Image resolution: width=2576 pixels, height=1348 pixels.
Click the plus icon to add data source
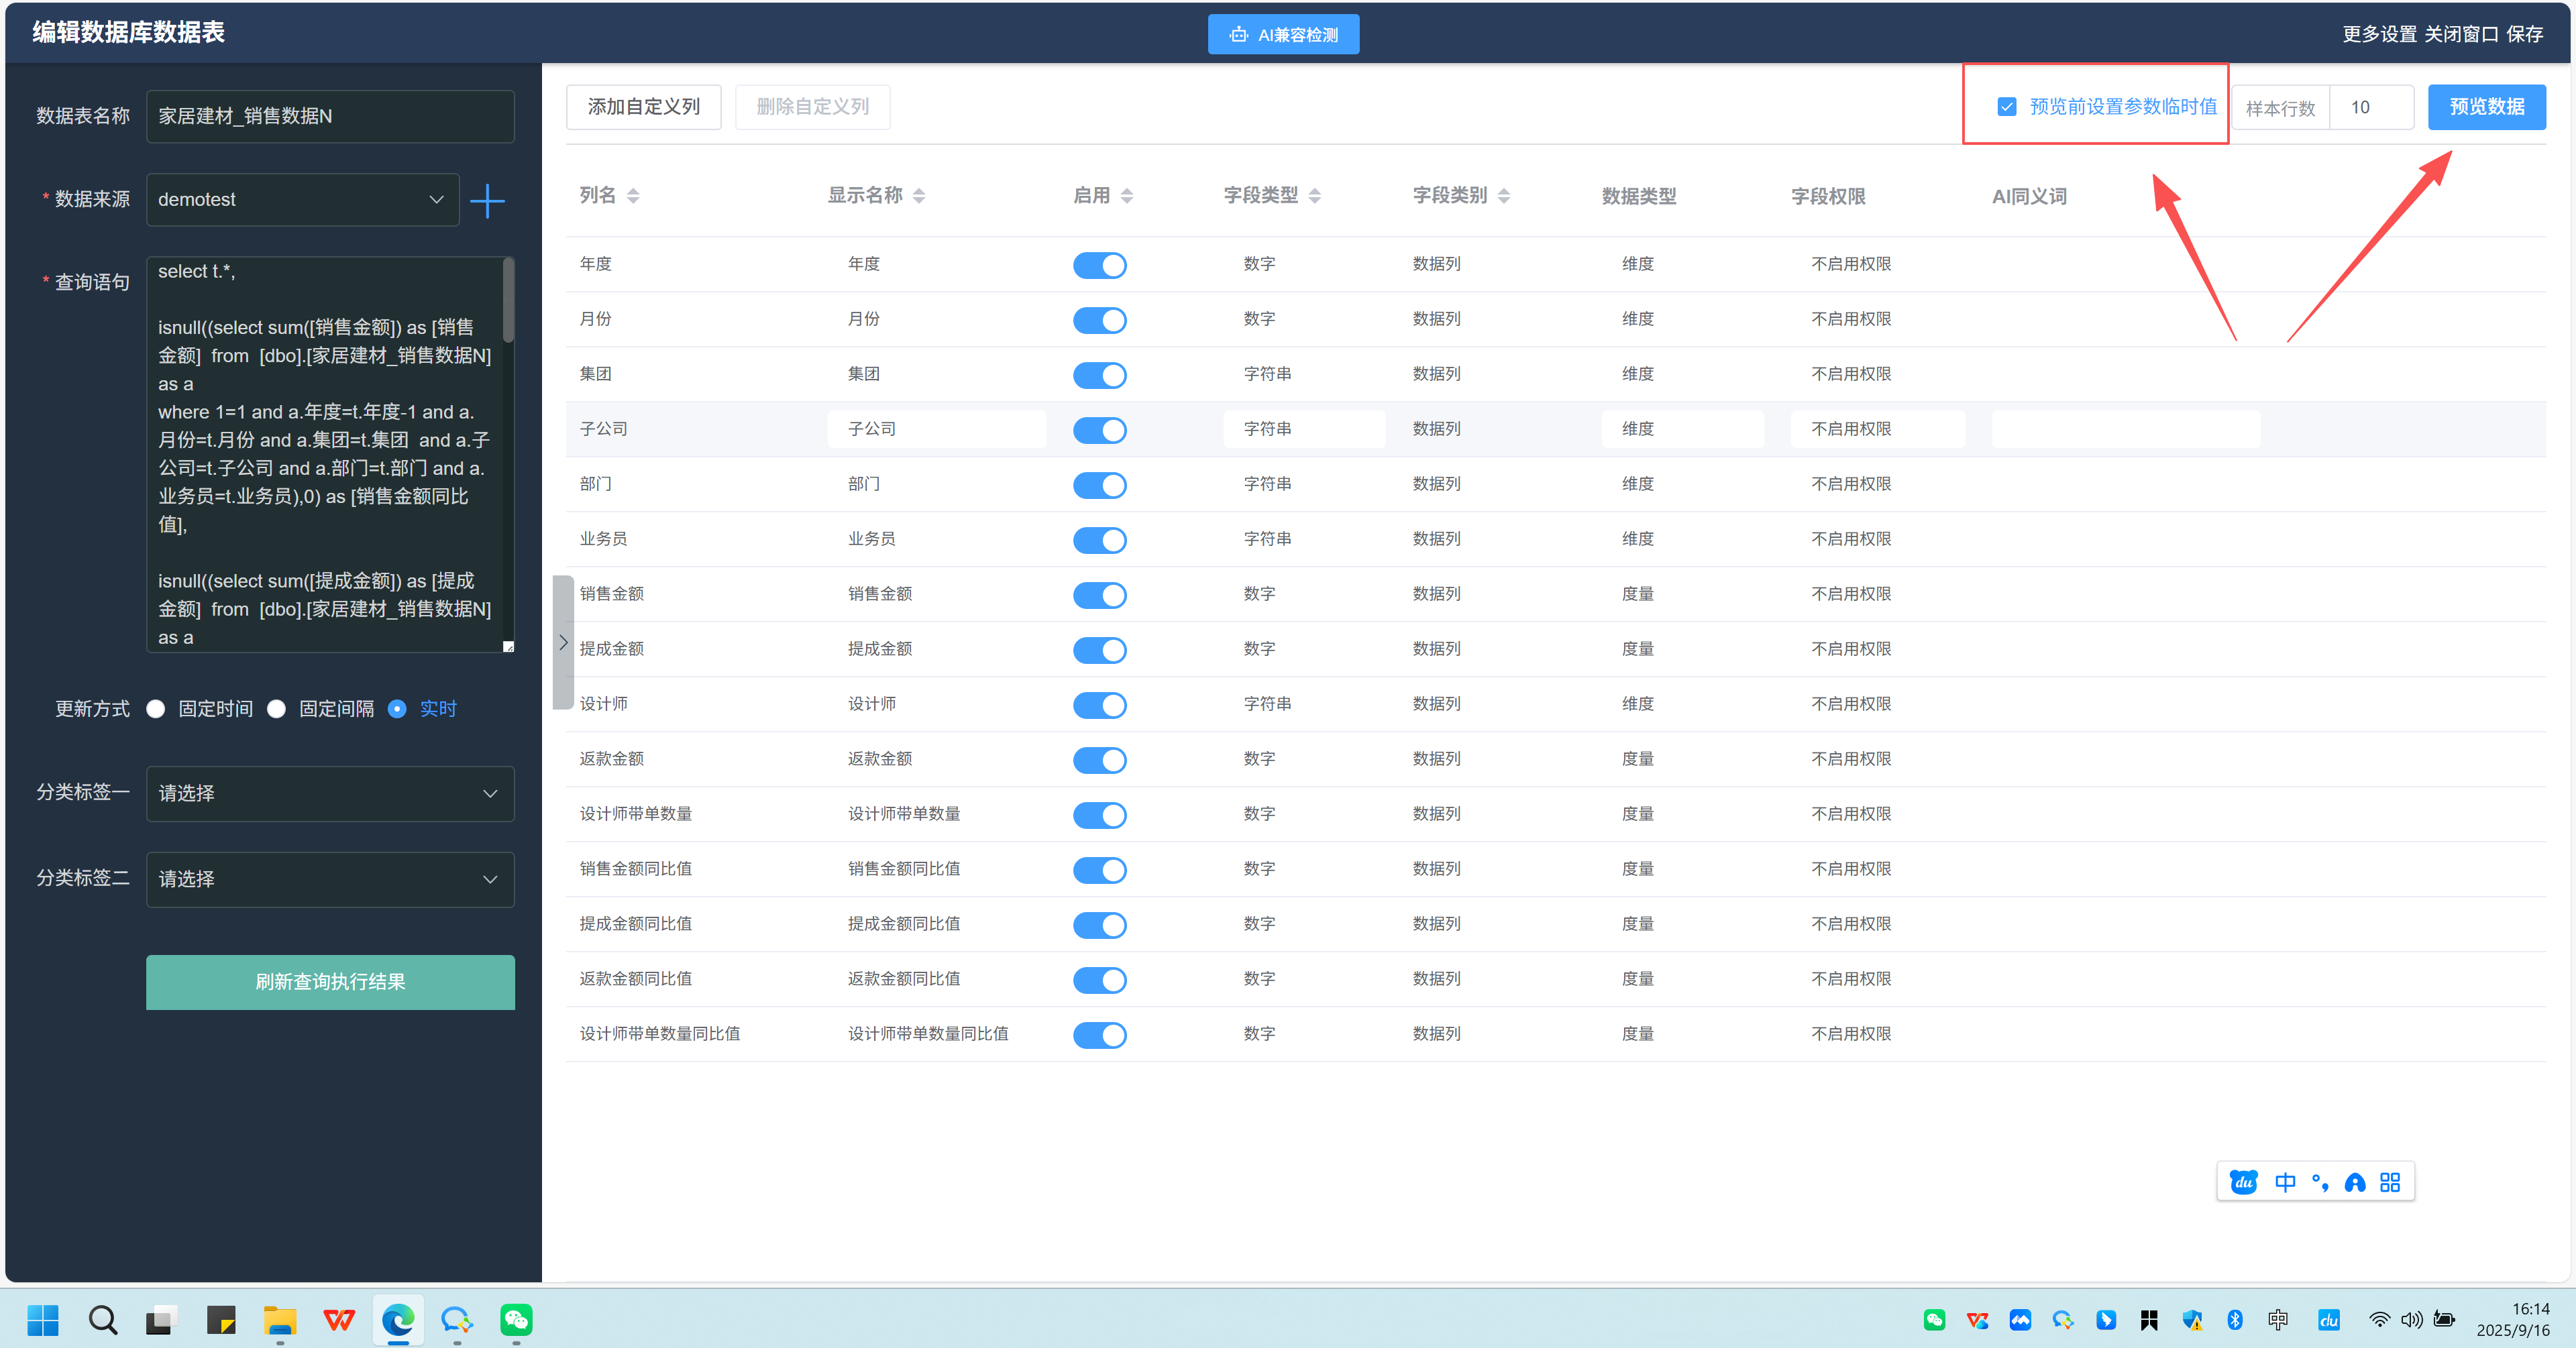tap(487, 200)
